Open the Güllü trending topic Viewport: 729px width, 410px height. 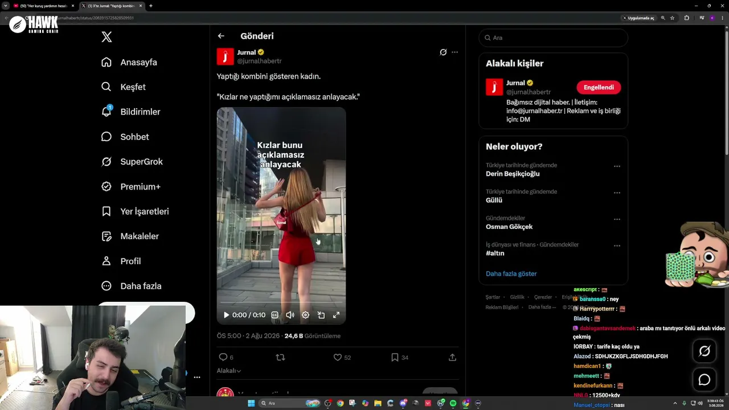(x=494, y=200)
